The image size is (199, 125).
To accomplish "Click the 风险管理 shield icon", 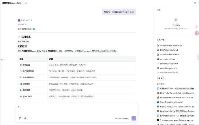I will click(x=21, y=90).
